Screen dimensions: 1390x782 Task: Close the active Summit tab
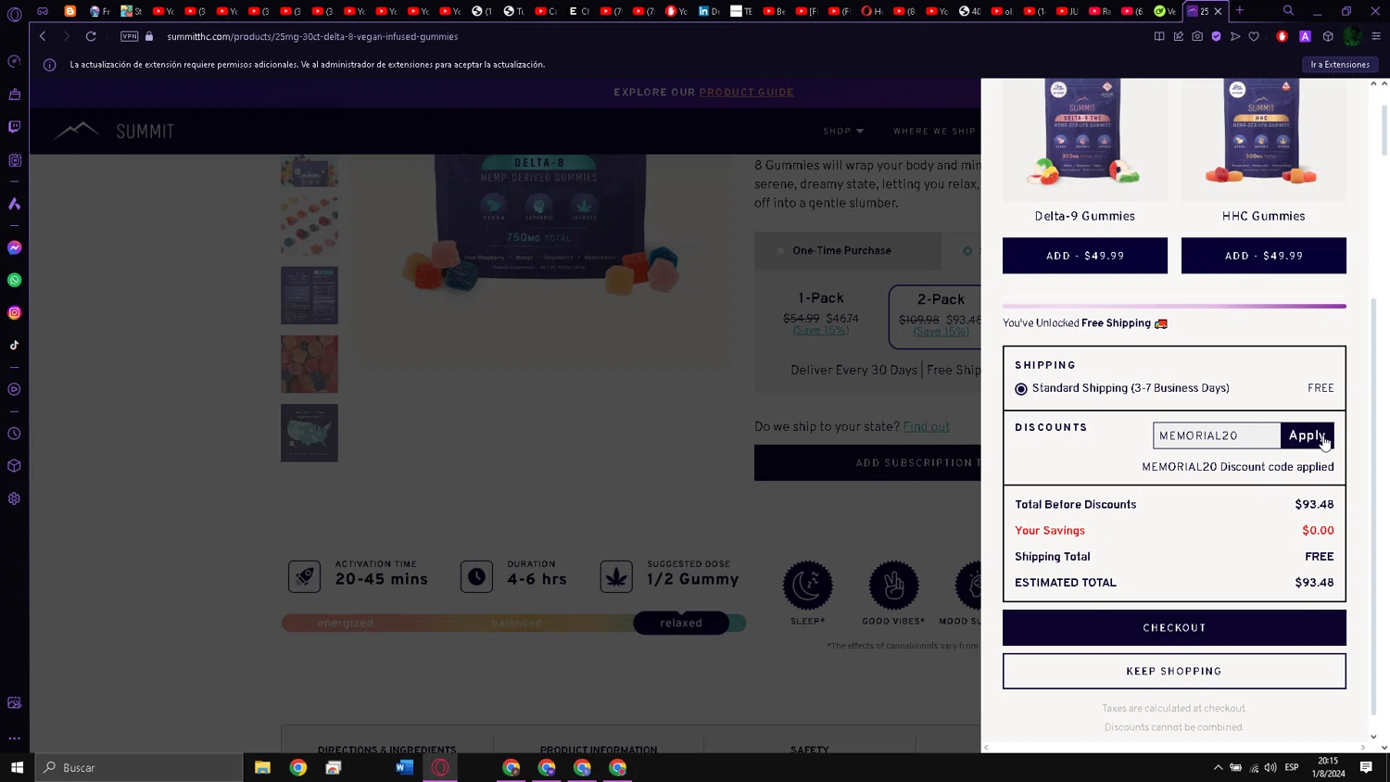click(1219, 11)
